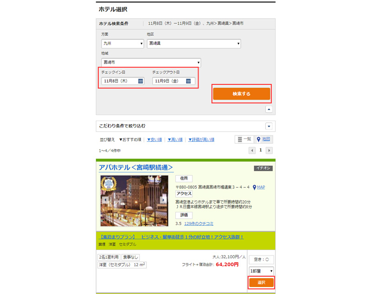Select page number 1 in pagination
Screen dimensions: 371x294
(x=261, y=150)
